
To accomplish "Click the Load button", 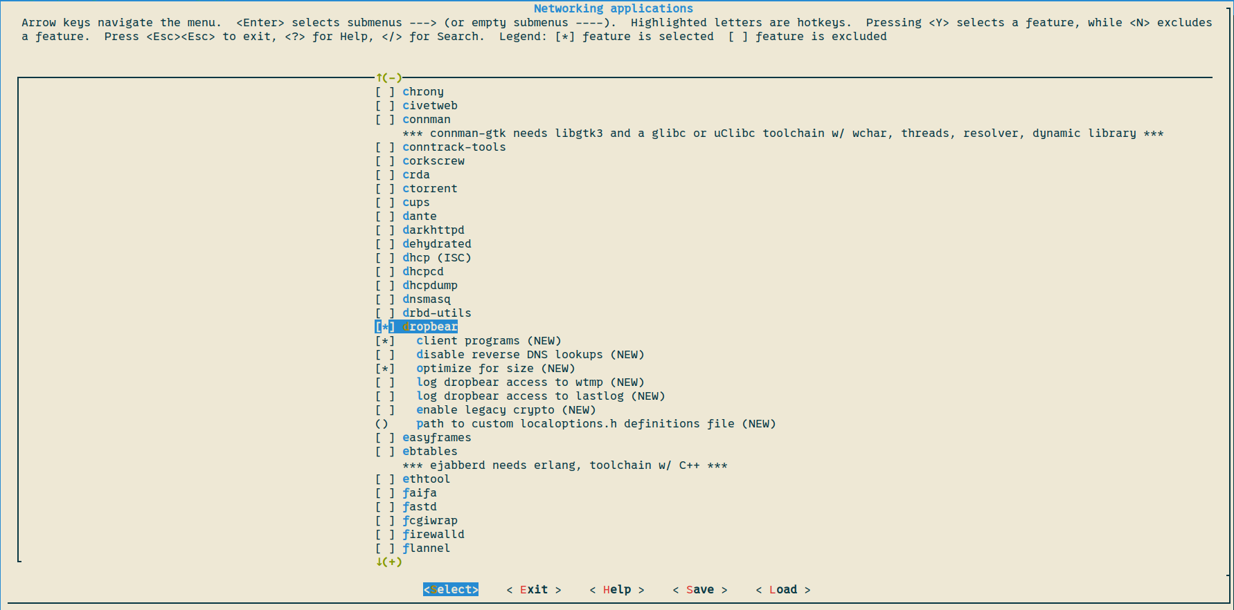I will (783, 589).
